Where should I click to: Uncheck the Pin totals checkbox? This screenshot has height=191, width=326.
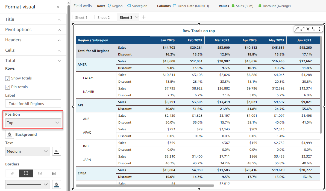[x=7, y=87]
